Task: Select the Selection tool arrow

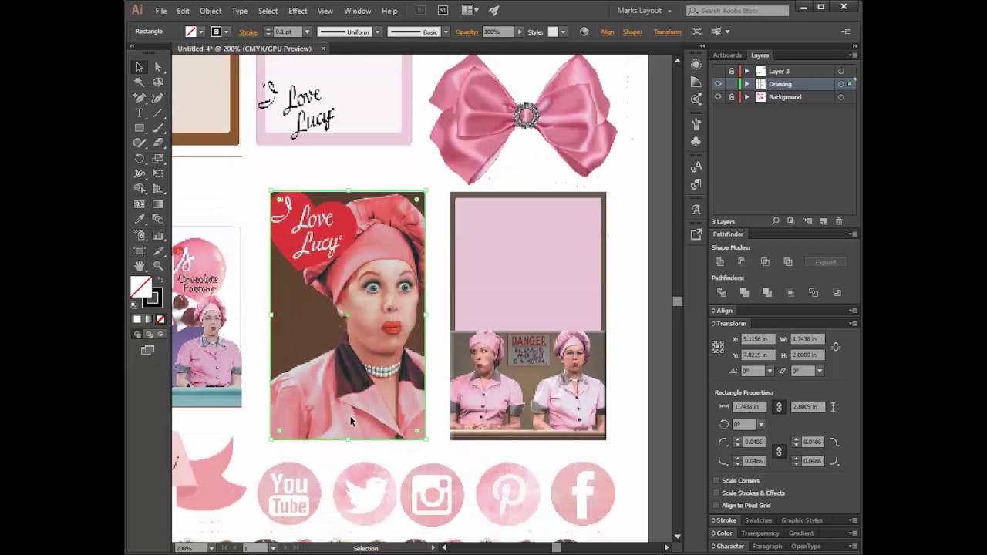Action: (x=140, y=67)
